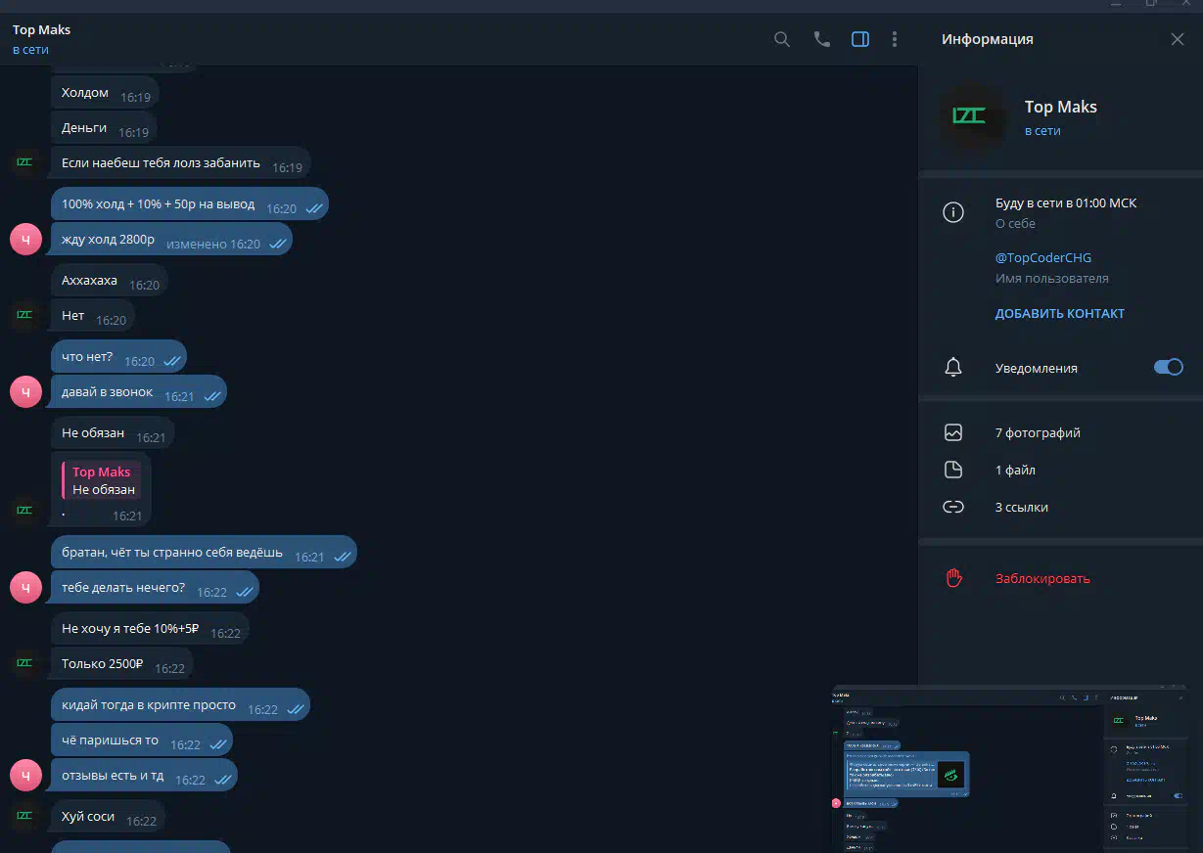Viewport: 1203px width, 853px height.
Task: Click the green LZT avatar beside "Нет" message
Action: pos(25,315)
